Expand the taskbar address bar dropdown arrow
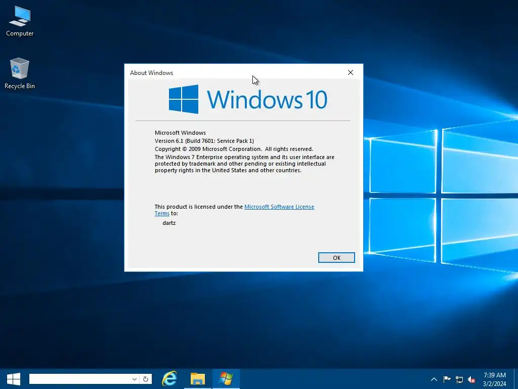This screenshot has width=518, height=389. [134, 379]
